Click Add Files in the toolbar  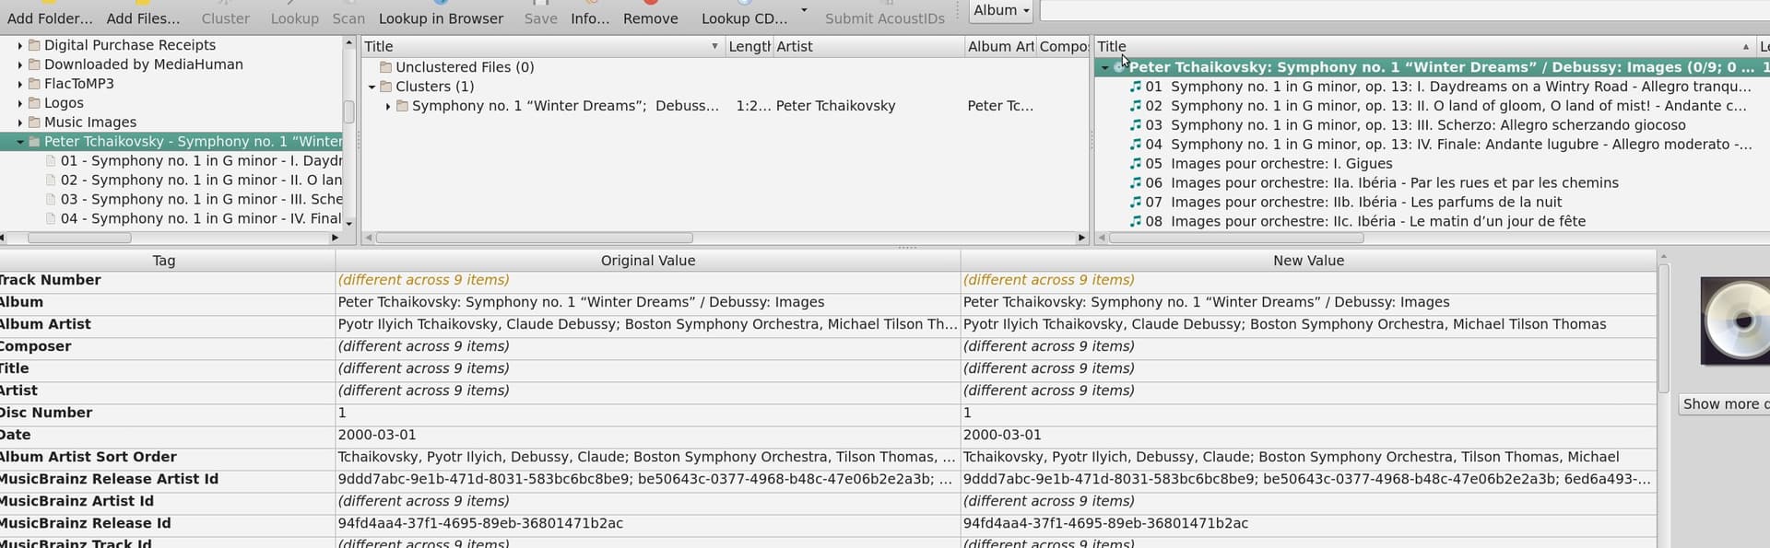[143, 18]
